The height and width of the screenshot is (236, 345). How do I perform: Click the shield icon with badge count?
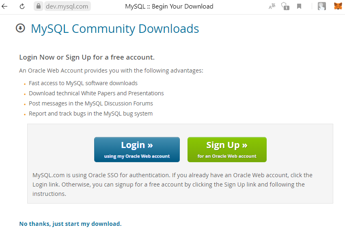pos(285,6)
